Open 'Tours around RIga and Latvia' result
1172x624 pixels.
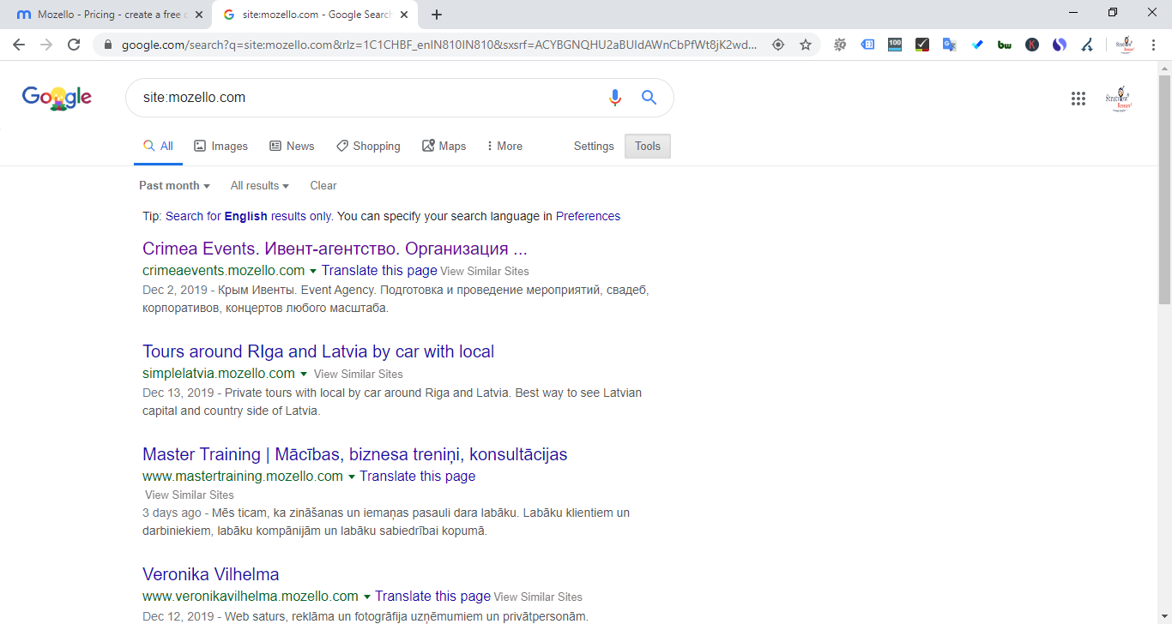(x=318, y=352)
